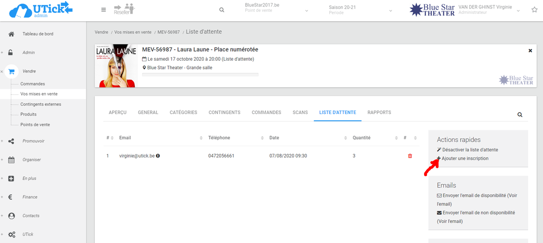Click info icon next to virginie@utick.be

tap(158, 156)
